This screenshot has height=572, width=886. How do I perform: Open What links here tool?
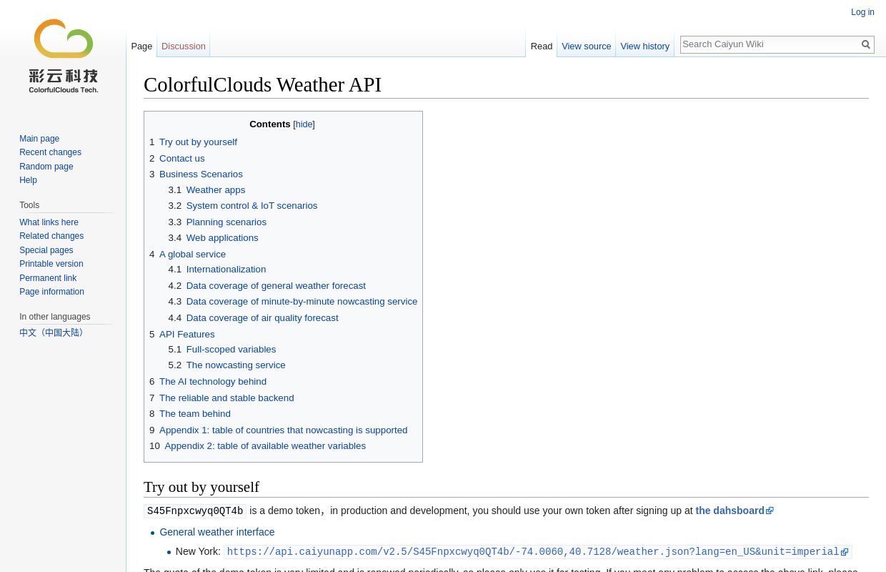coord(49,222)
